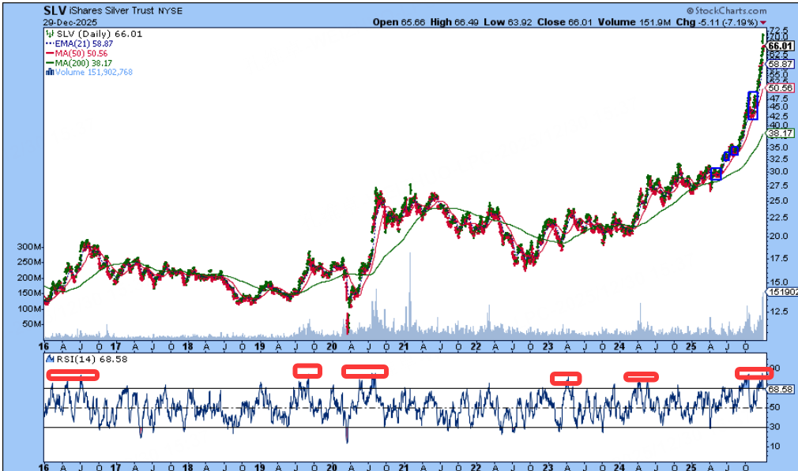This screenshot has width=798, height=471.
Task: Select the Volume 151,902,768 legend entry
Action: [94, 72]
